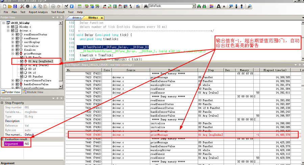Click the IdleTask search input field
Screen dimensions: 304x165
171,6
